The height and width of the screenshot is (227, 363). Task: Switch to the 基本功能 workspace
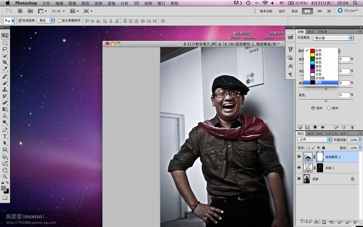tap(266, 11)
